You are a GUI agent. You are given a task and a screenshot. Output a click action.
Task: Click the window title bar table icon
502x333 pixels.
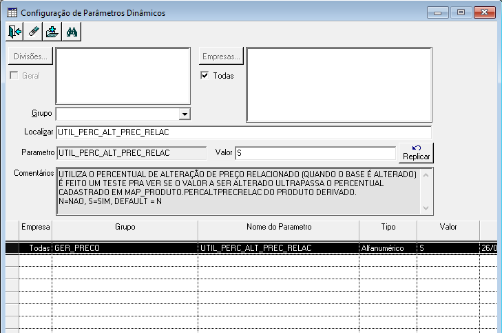12,12
